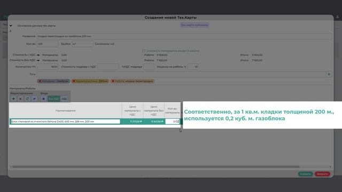Add a new material row with plus icon
This screenshot has height=192, width=342.
13,99
